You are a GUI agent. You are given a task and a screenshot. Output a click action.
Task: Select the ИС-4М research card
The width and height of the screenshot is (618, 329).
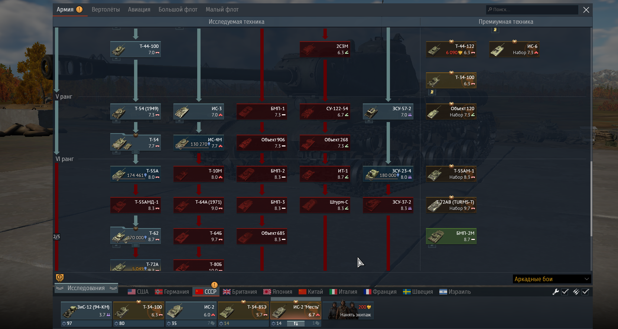point(199,143)
